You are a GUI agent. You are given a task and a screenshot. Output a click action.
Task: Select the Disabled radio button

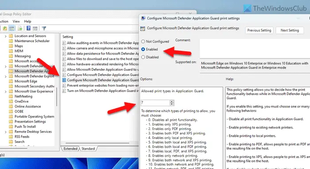coord(143,57)
